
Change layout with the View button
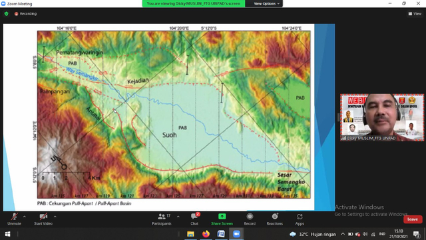coord(415,13)
